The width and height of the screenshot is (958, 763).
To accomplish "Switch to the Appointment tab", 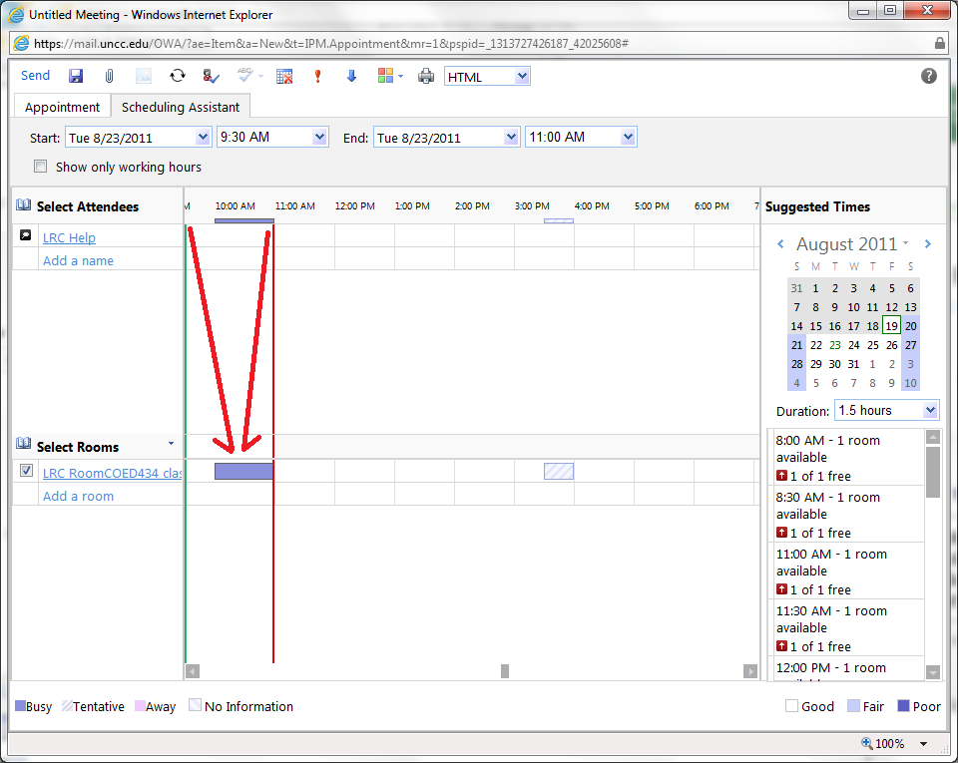I will (62, 107).
